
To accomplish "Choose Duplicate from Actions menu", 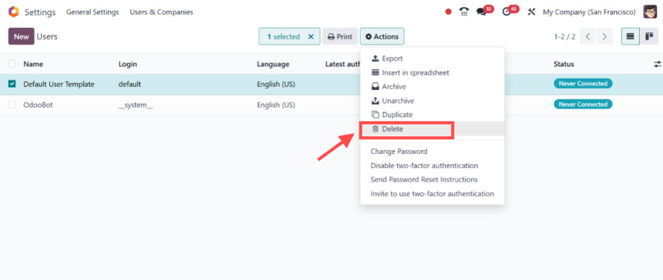I will pos(432,115).
